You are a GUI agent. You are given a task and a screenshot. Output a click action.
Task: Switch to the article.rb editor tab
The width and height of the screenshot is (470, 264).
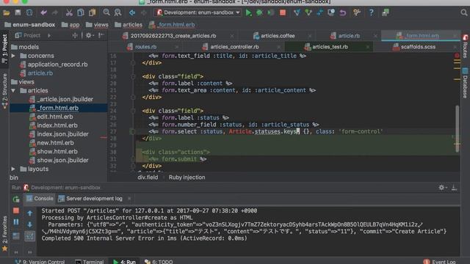click(349, 36)
